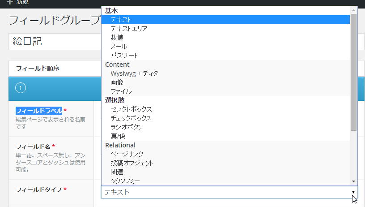Image resolution: width=365 pixels, height=207 pixels.
Task: Choose テキストエリア from the field types
Action: click(x=225, y=29)
